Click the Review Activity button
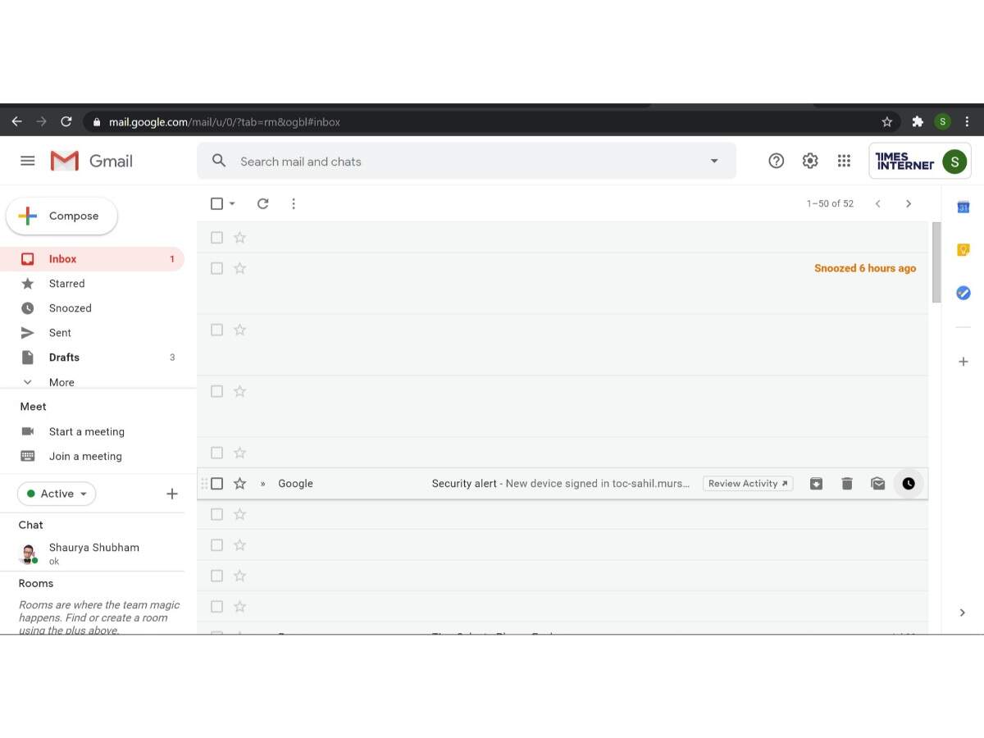Screen dimensions: 984x738 [748, 484]
